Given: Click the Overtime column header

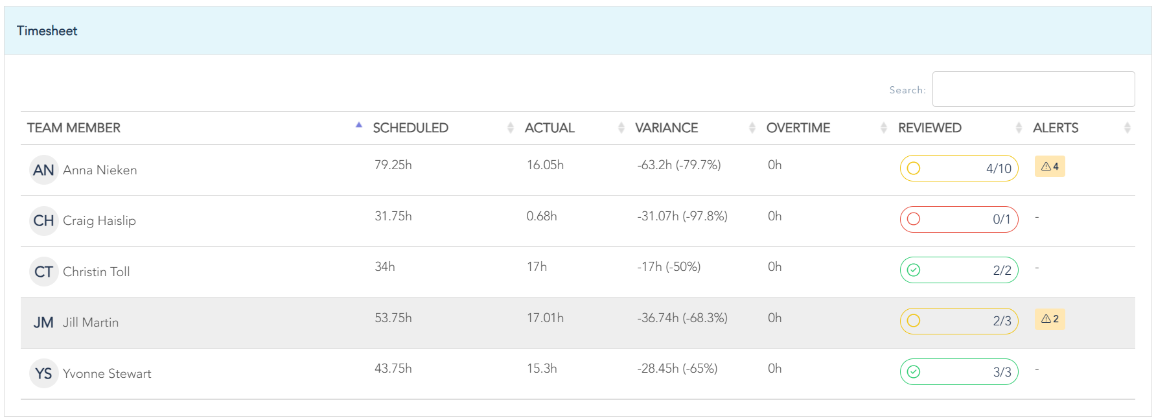Looking at the screenshot, I should [x=798, y=128].
